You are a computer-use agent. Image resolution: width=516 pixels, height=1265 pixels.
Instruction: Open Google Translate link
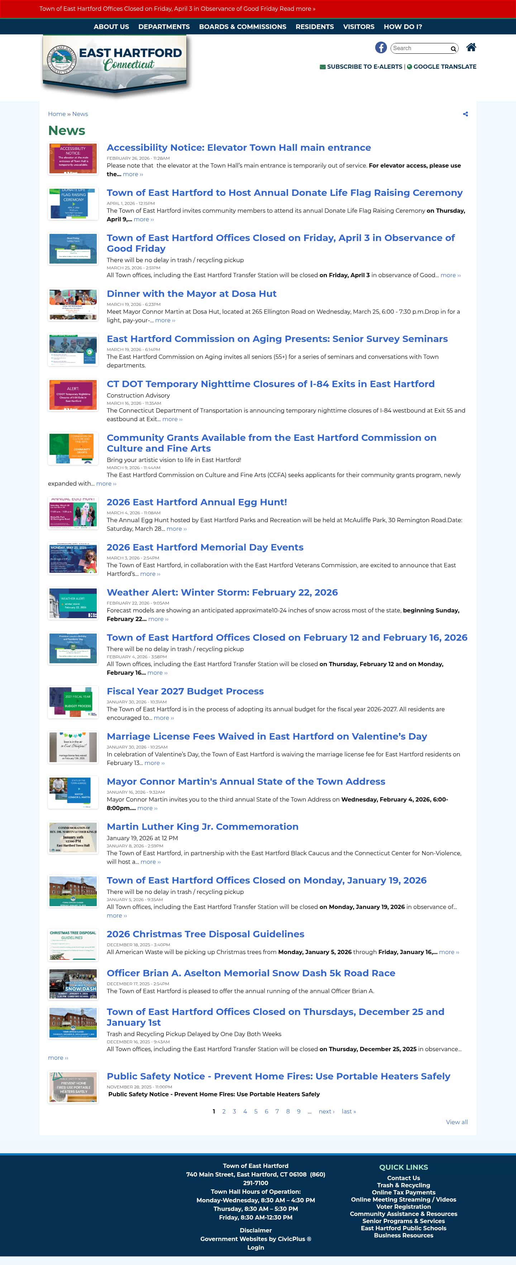(x=442, y=67)
